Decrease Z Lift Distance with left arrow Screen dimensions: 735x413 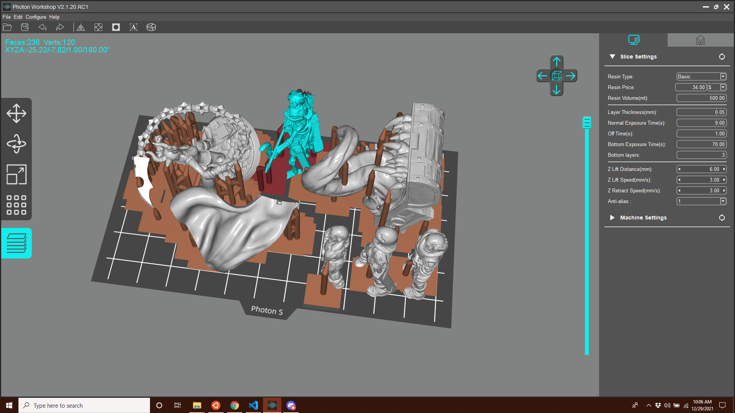click(679, 169)
